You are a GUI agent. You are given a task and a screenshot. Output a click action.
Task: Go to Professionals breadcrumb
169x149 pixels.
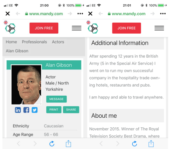click(x=34, y=42)
